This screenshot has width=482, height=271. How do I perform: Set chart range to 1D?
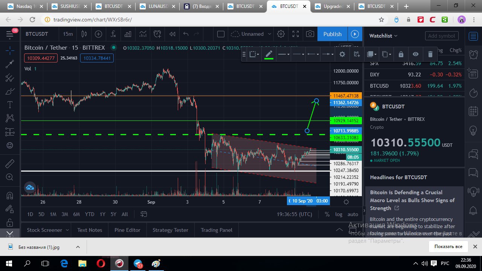point(30,214)
